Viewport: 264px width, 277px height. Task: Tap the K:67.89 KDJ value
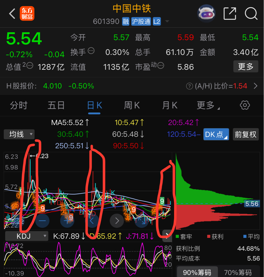[69, 236]
